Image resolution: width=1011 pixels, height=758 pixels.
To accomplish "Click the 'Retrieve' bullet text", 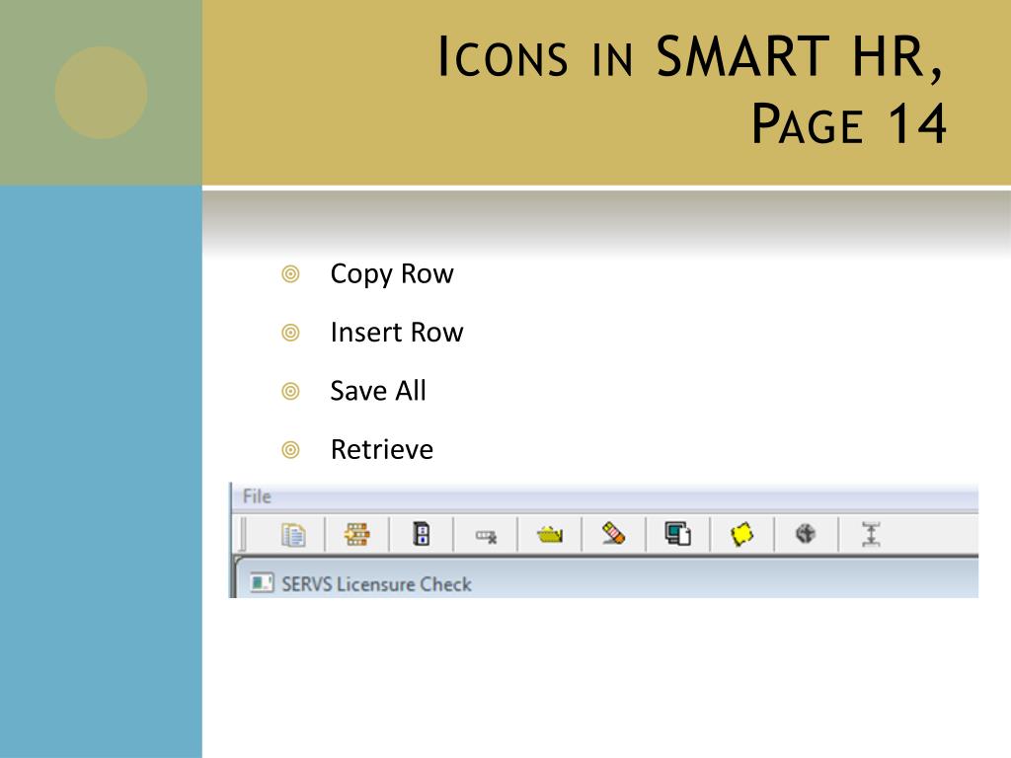I will [382, 449].
